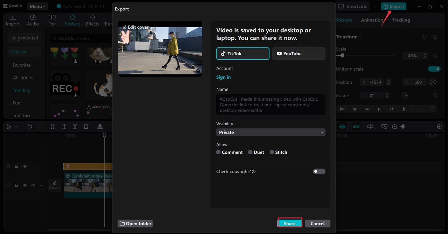Click the Sign in link
The height and width of the screenshot is (234, 448).
tap(223, 77)
